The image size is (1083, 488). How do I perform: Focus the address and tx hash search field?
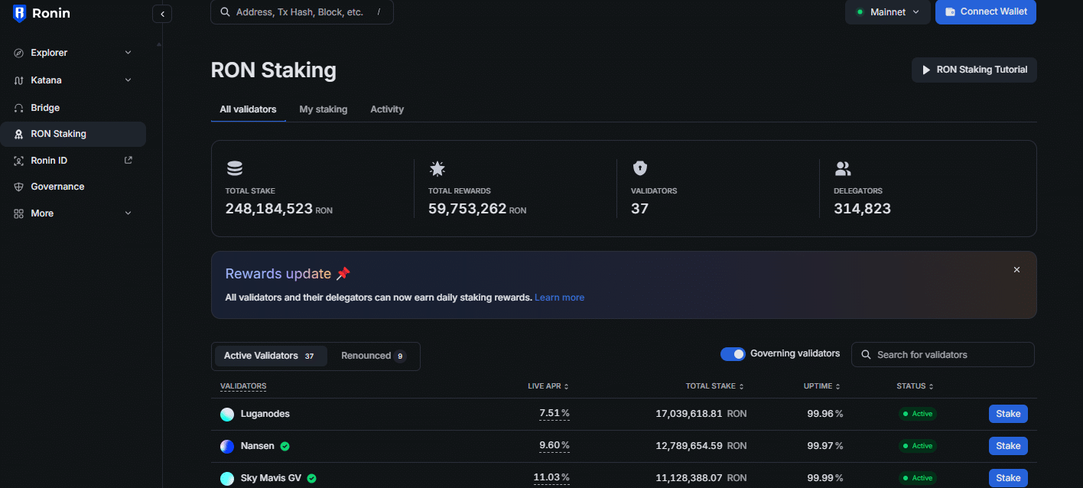tap(302, 12)
